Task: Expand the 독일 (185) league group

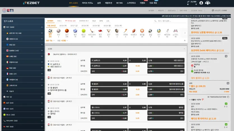Action: click(42, 68)
